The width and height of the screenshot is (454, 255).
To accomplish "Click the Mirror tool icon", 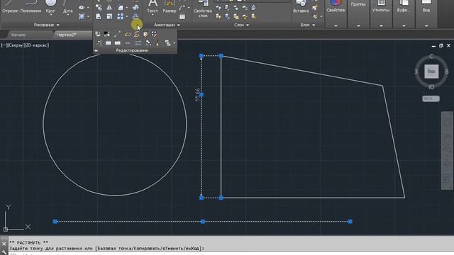I will (x=109, y=7).
